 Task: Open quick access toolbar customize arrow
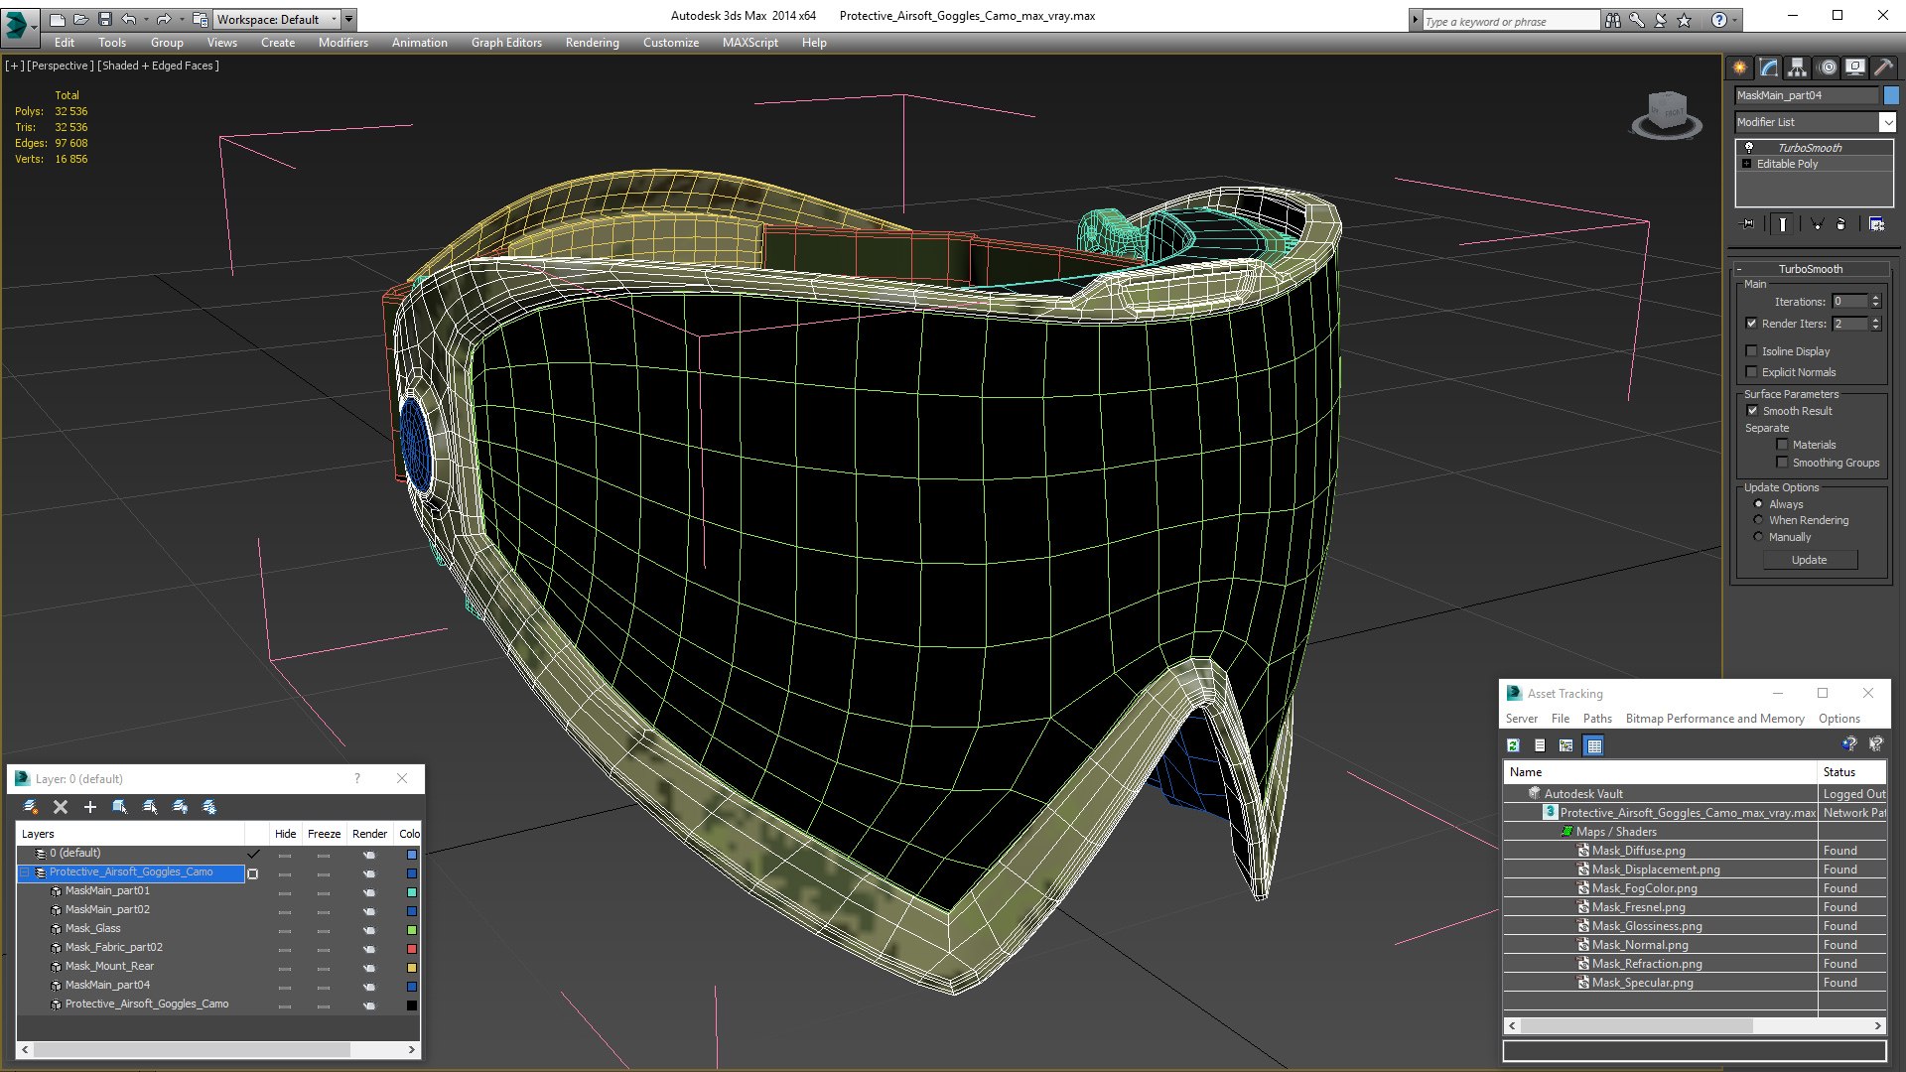coord(348,19)
